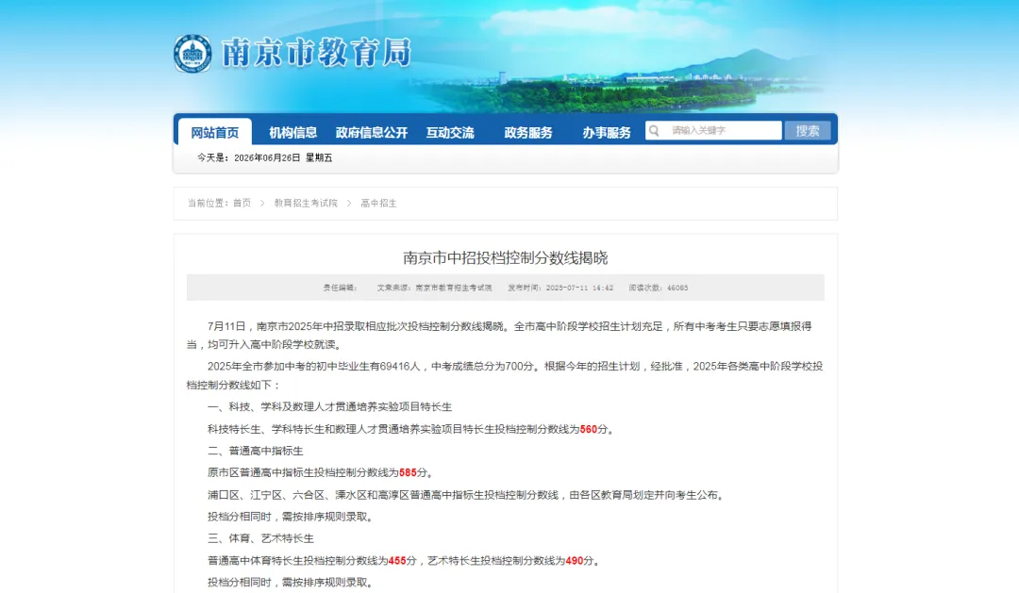Open 政务服务 navigation item
Screen dimensions: 1019x593
coord(528,133)
